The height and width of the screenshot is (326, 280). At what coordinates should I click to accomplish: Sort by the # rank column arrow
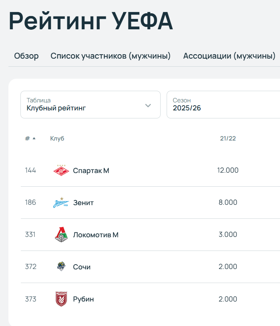[x=34, y=139]
